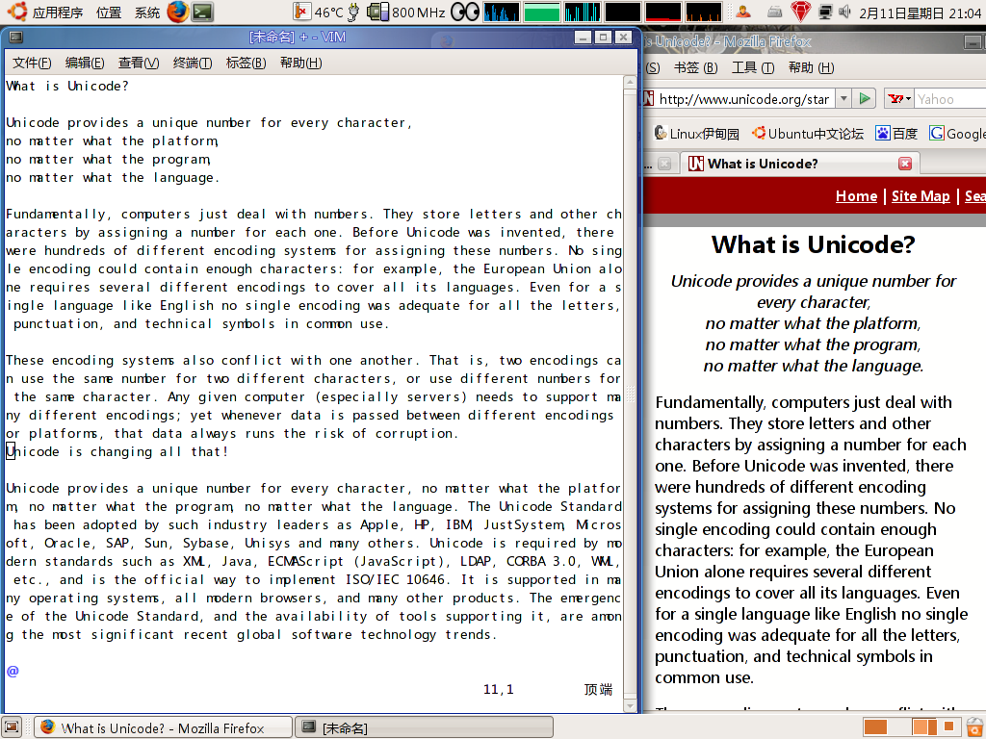Image resolution: width=986 pixels, height=739 pixels.
Task: Click 'What is Unicode?' first line in VIM
Action: [x=67, y=86]
